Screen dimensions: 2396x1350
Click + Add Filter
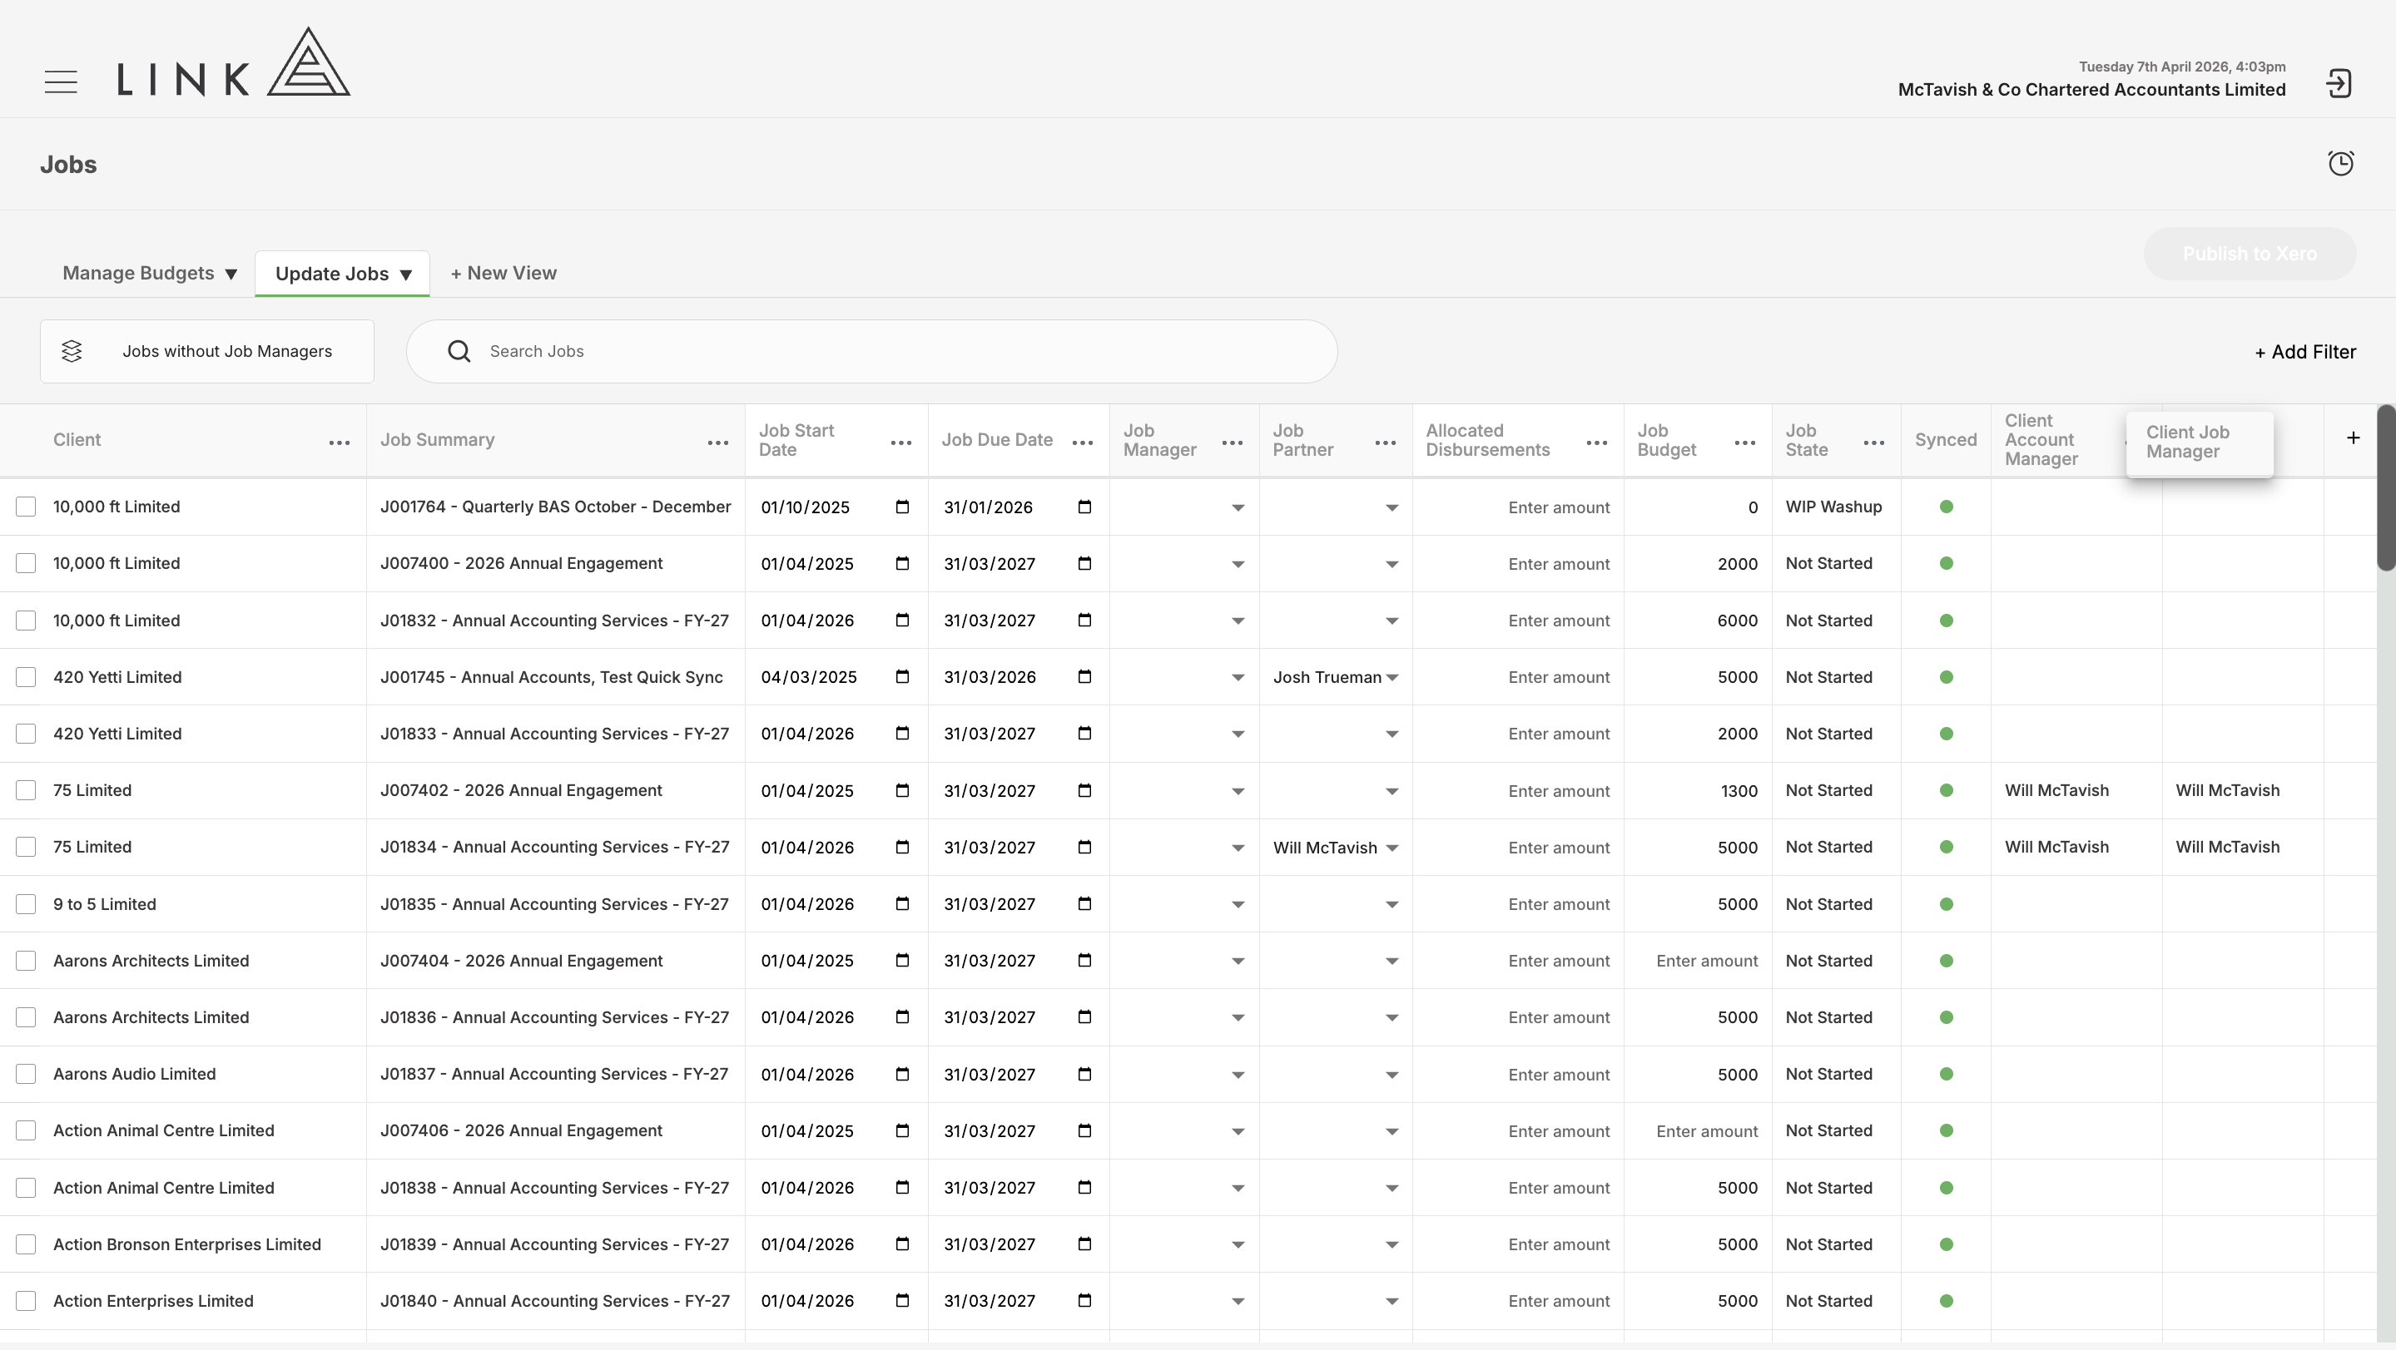[x=2304, y=352]
